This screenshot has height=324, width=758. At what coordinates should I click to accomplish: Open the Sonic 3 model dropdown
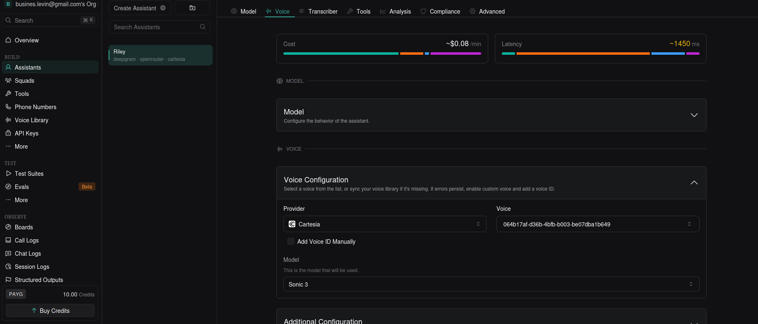(491, 284)
